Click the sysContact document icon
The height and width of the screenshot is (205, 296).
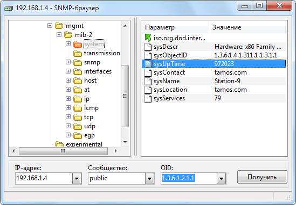pyautogui.click(x=148, y=72)
